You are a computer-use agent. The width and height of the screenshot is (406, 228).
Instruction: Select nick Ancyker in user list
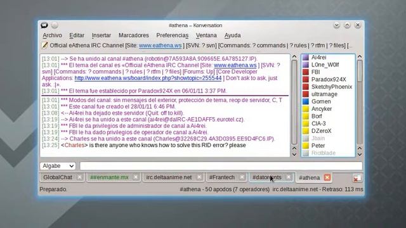tap(322, 109)
